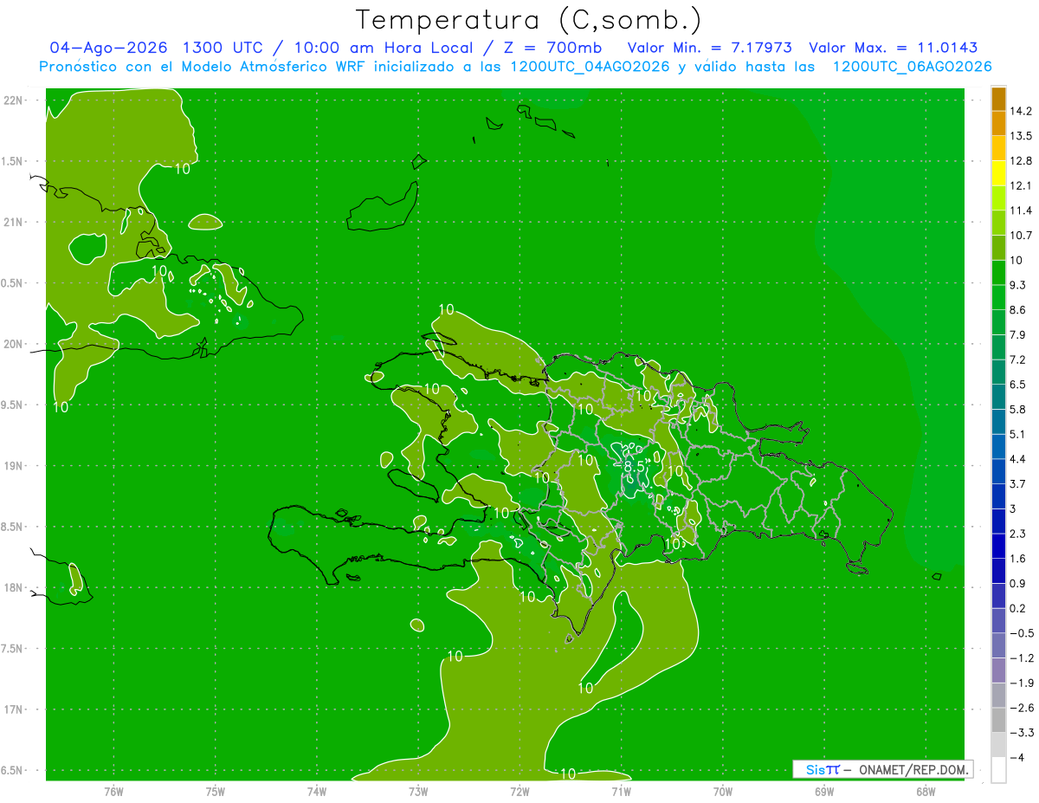
Task: Click the 21N latitude label
Action: [12, 222]
